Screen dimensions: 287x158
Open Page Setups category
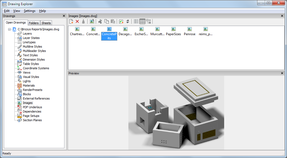point(31,116)
